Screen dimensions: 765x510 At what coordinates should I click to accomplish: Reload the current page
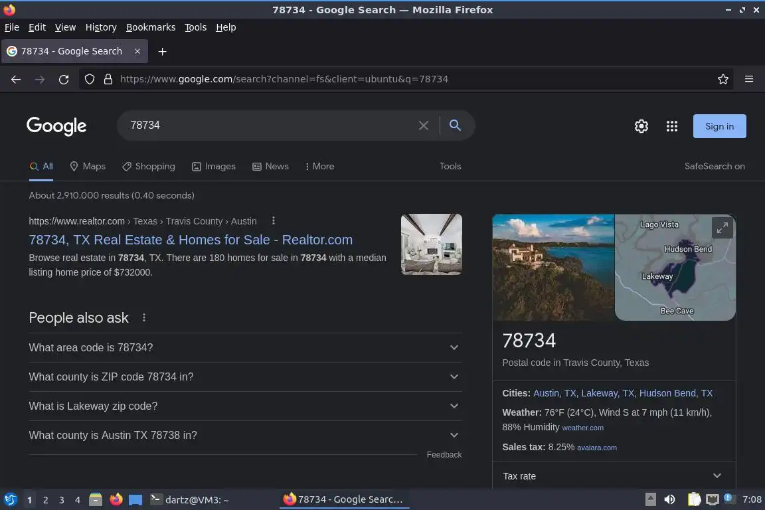point(64,79)
